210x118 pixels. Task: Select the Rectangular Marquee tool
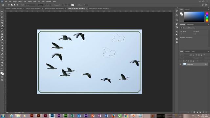2,14
